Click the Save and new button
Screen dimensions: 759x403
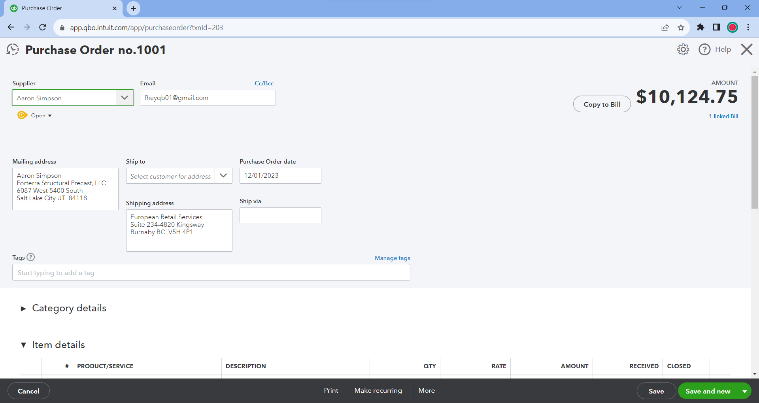point(708,391)
